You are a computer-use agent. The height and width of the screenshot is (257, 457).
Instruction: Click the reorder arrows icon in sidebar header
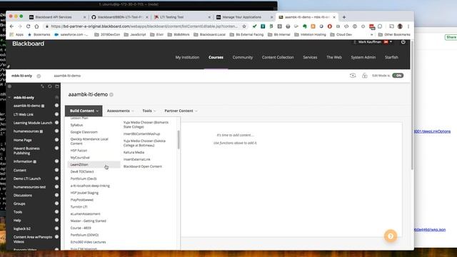click(43, 86)
